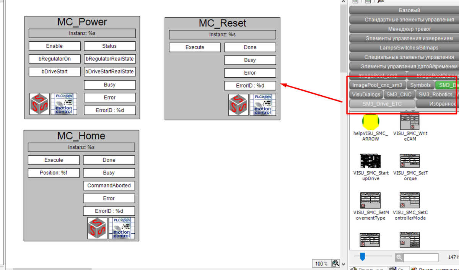459x270 pixels.
Task: Click the Status field in MC_Power
Action: tap(109, 46)
